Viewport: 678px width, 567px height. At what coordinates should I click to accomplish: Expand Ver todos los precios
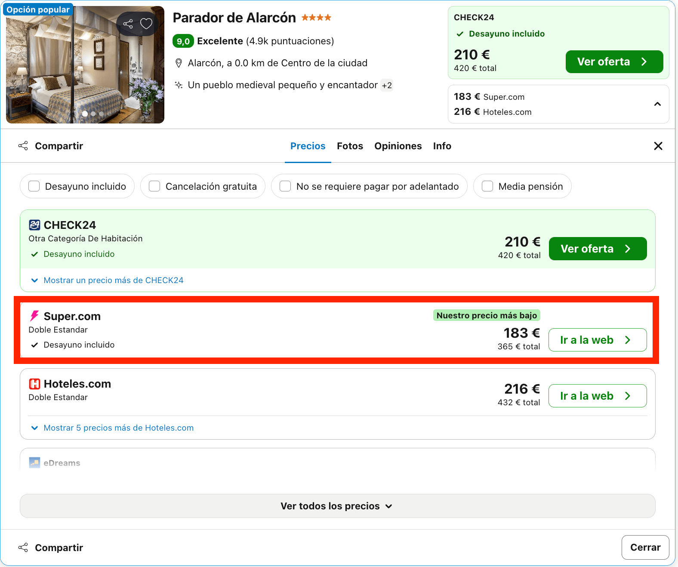pyautogui.click(x=338, y=506)
